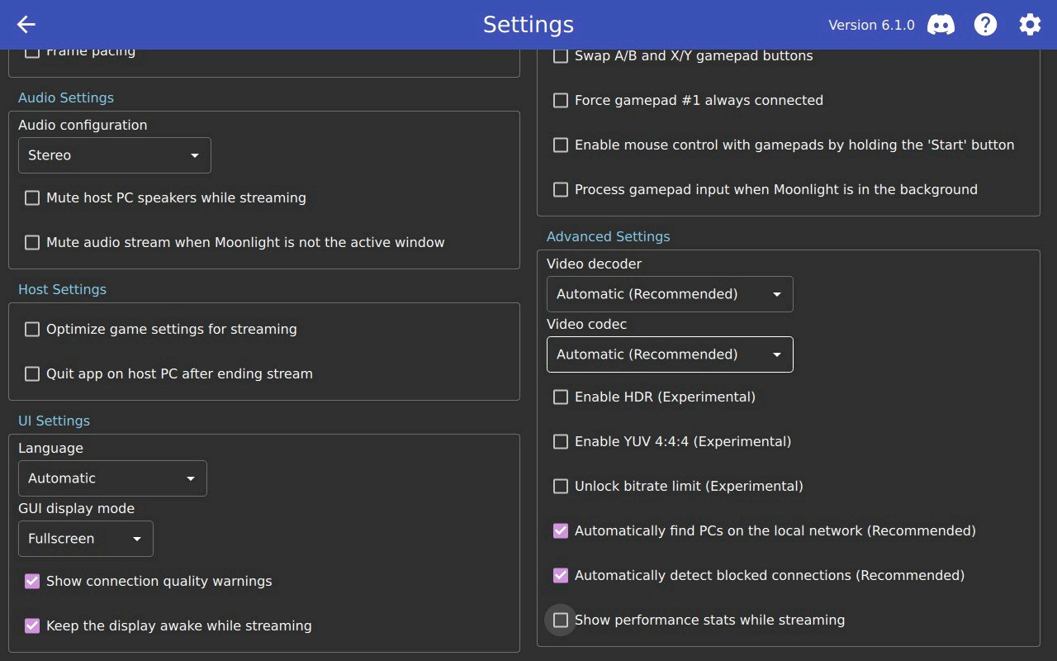Viewport: 1057px width, 661px height.
Task: Go back using the arrow icon
Action: (26, 25)
